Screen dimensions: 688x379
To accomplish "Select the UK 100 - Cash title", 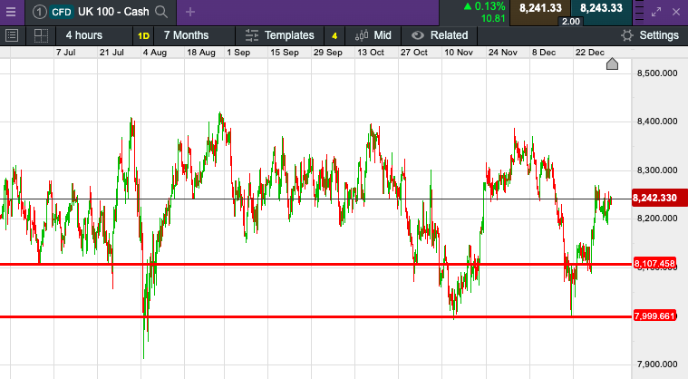I will tap(113, 12).
